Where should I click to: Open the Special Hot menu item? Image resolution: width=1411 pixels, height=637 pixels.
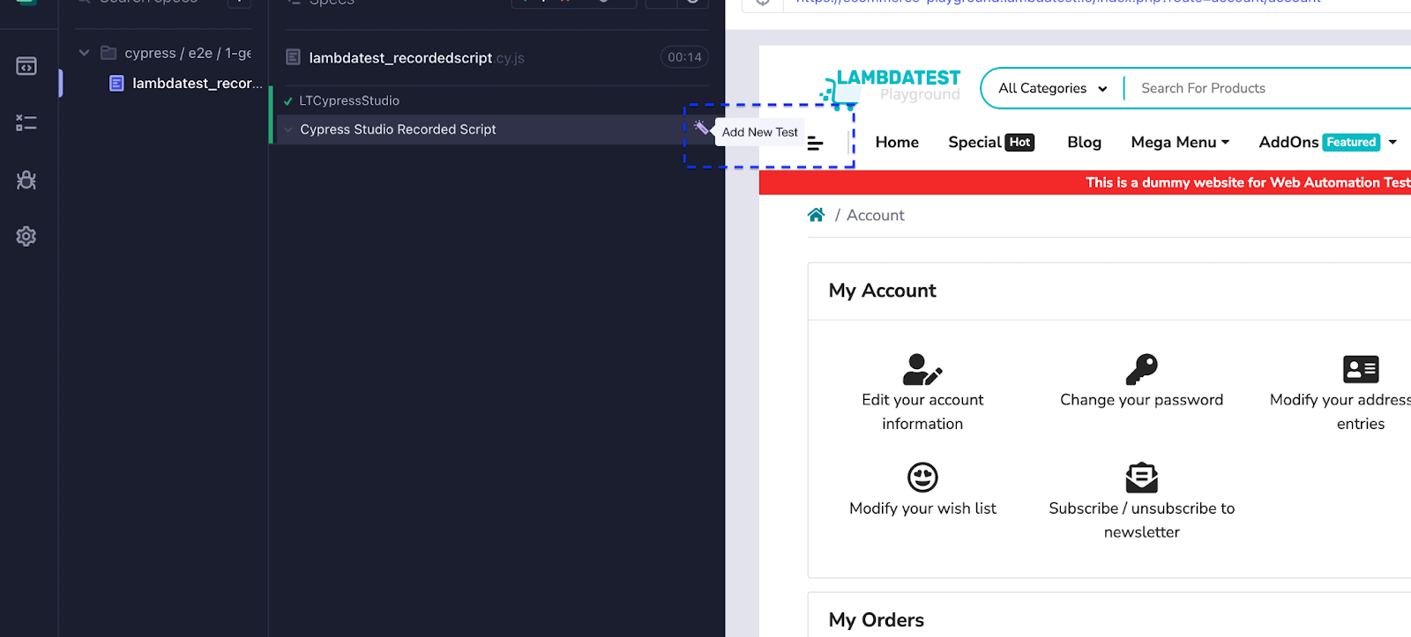coord(991,142)
